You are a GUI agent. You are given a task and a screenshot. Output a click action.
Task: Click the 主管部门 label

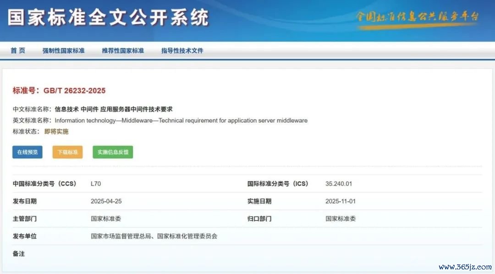(x=25, y=219)
